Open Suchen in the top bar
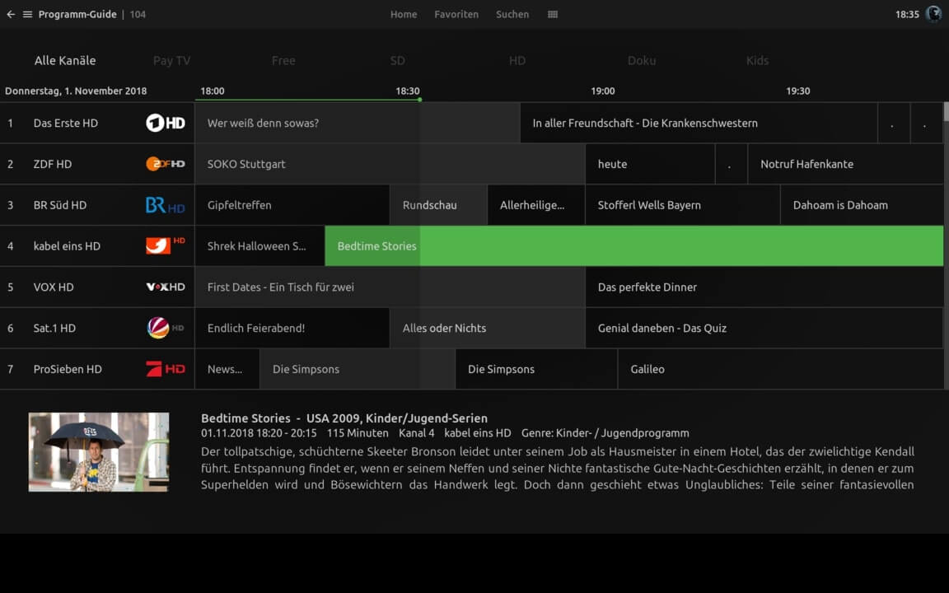The width and height of the screenshot is (949, 593). [512, 14]
